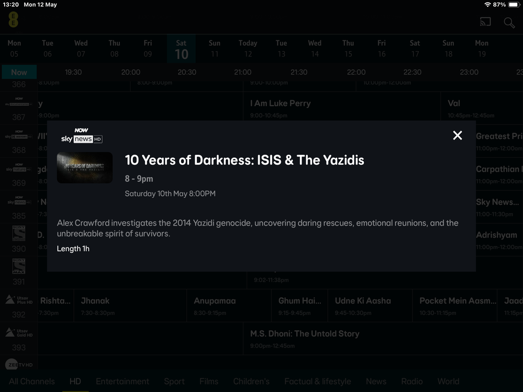This screenshot has width=523, height=392.
Task: Tap the EE logo
Action: (13, 20)
